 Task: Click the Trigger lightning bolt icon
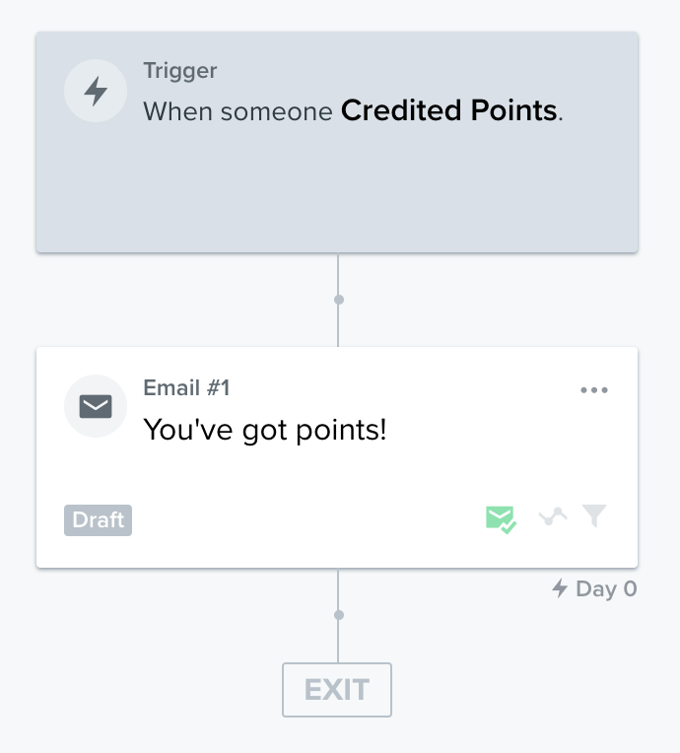point(96,91)
